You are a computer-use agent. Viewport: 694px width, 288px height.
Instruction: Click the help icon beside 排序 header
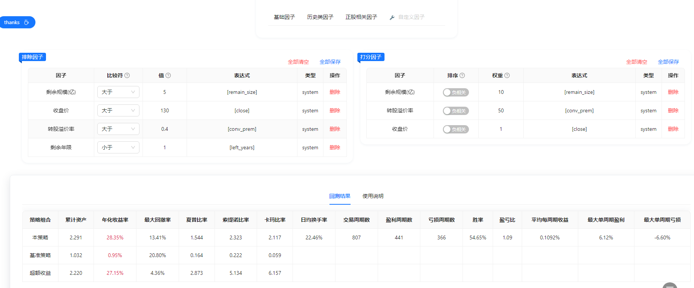point(462,75)
